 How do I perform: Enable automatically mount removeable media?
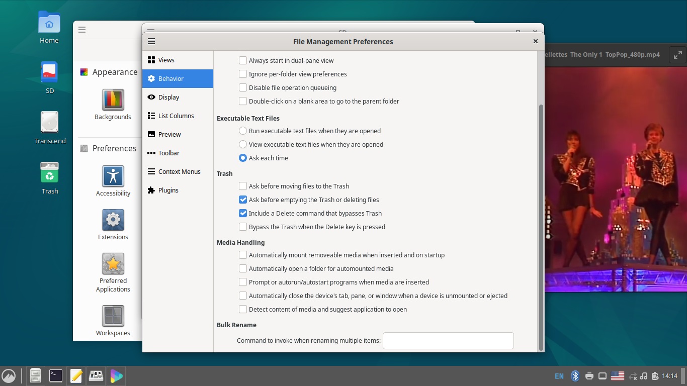(243, 255)
